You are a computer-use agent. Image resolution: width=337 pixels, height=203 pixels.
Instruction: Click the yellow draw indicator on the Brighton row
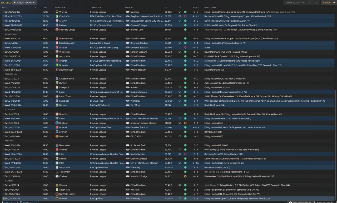[x=185, y=123]
